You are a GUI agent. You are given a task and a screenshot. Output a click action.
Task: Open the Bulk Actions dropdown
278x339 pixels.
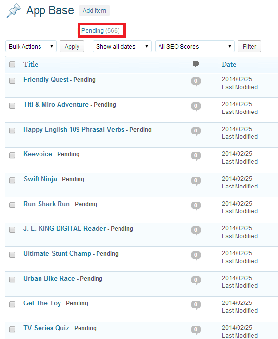point(31,46)
